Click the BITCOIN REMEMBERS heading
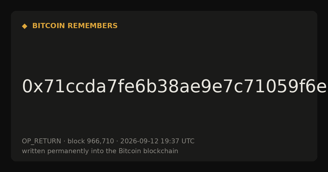Image resolution: width=328 pixels, height=172 pixels. point(75,26)
